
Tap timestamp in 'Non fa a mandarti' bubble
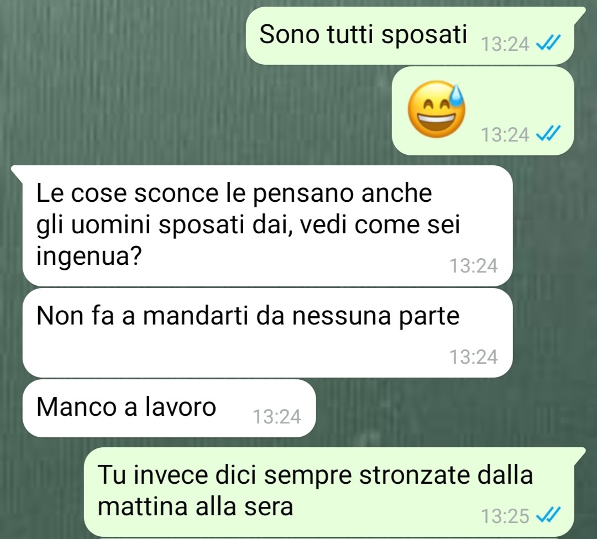click(x=474, y=357)
